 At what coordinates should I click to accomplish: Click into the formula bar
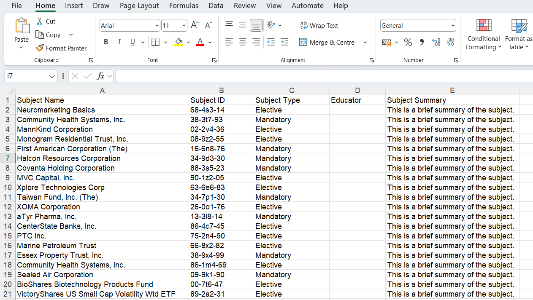324,76
